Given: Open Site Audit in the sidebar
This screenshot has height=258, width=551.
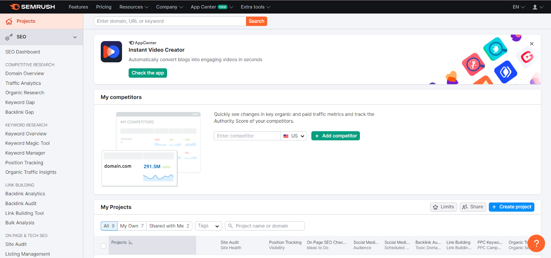Looking at the screenshot, I should [16, 244].
